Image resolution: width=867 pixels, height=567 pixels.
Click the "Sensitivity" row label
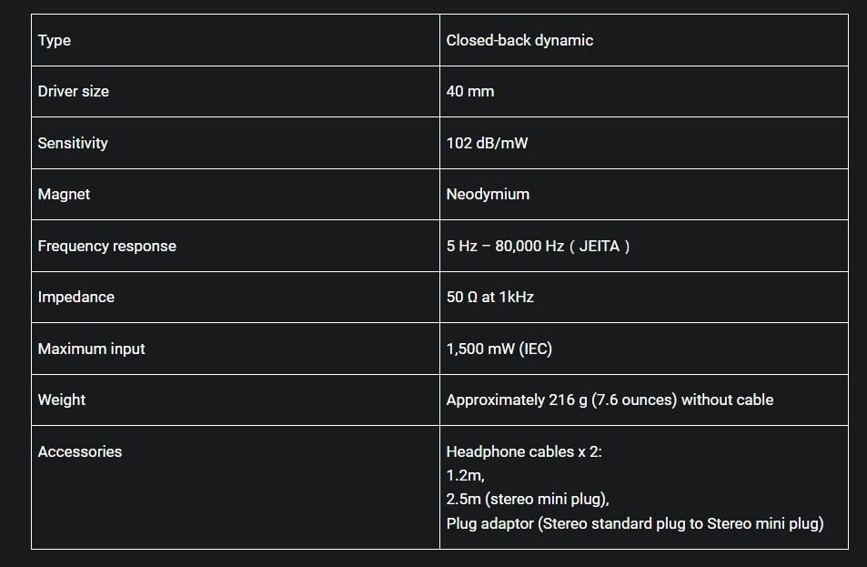tap(73, 143)
